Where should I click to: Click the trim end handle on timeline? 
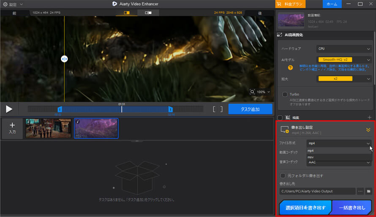pyautogui.click(x=171, y=109)
